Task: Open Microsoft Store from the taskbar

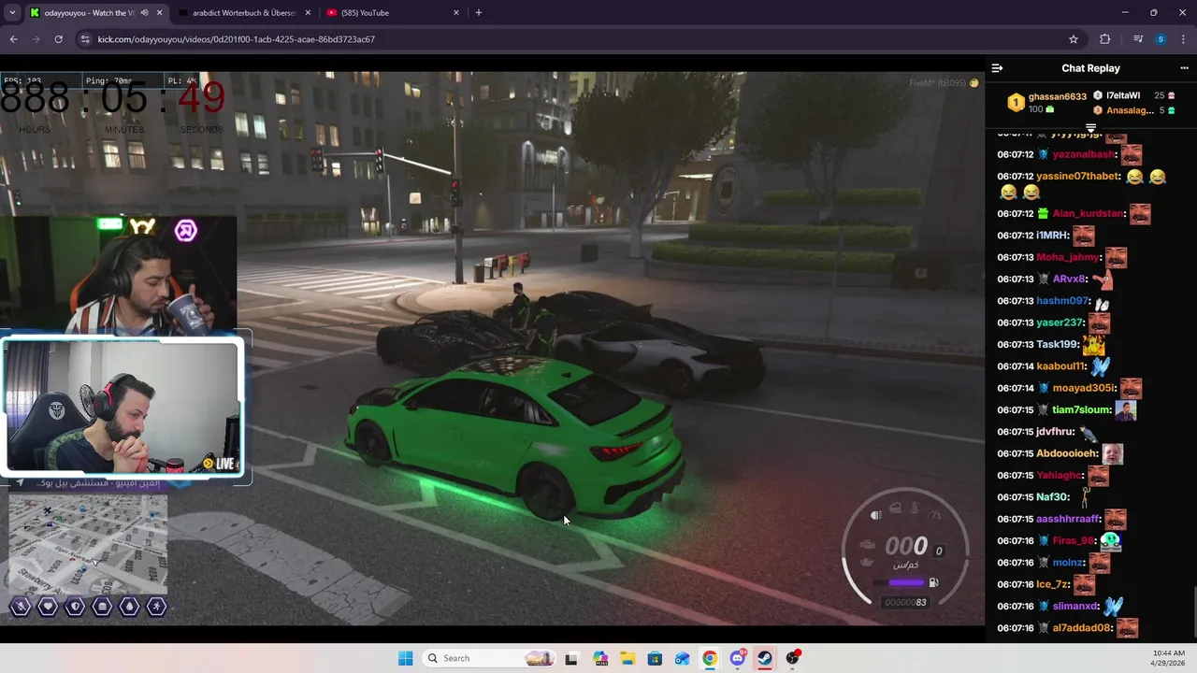Action: (655, 658)
